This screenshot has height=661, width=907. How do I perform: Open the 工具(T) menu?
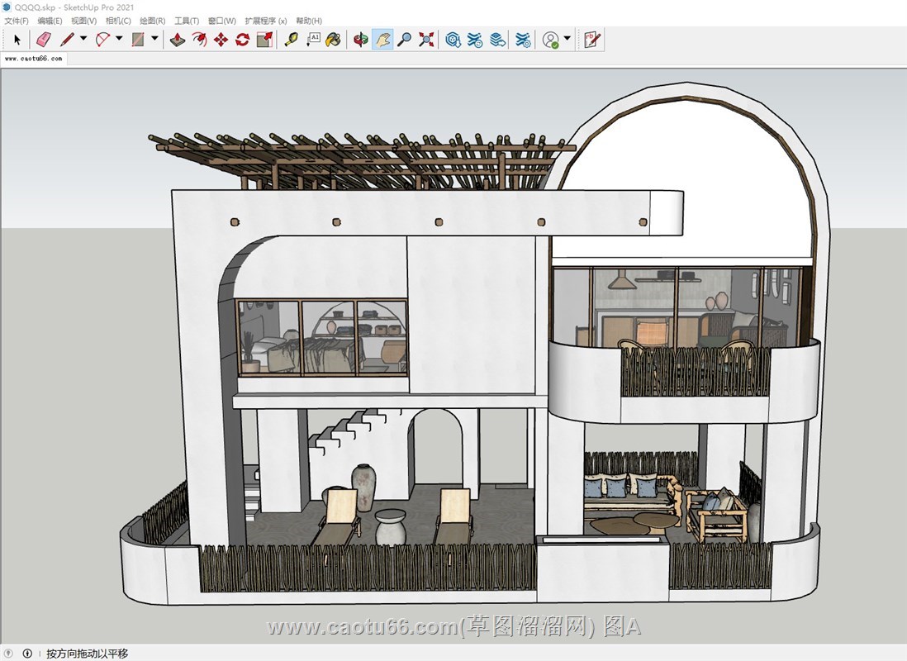coord(187,21)
